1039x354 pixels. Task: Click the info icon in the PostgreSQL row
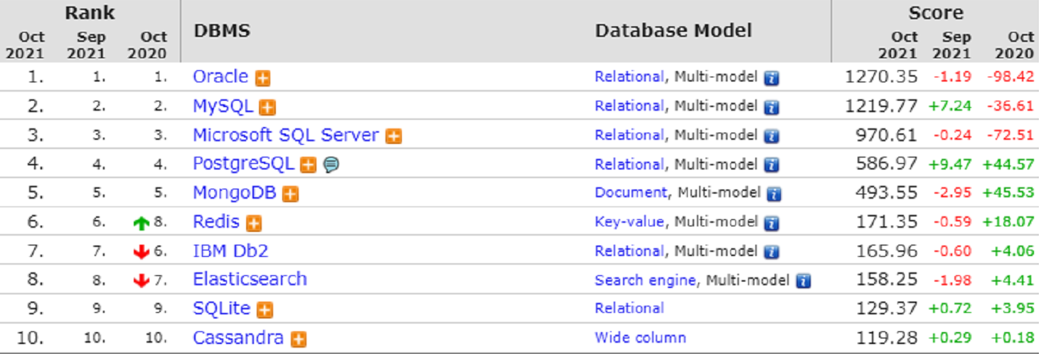pyautogui.click(x=772, y=165)
